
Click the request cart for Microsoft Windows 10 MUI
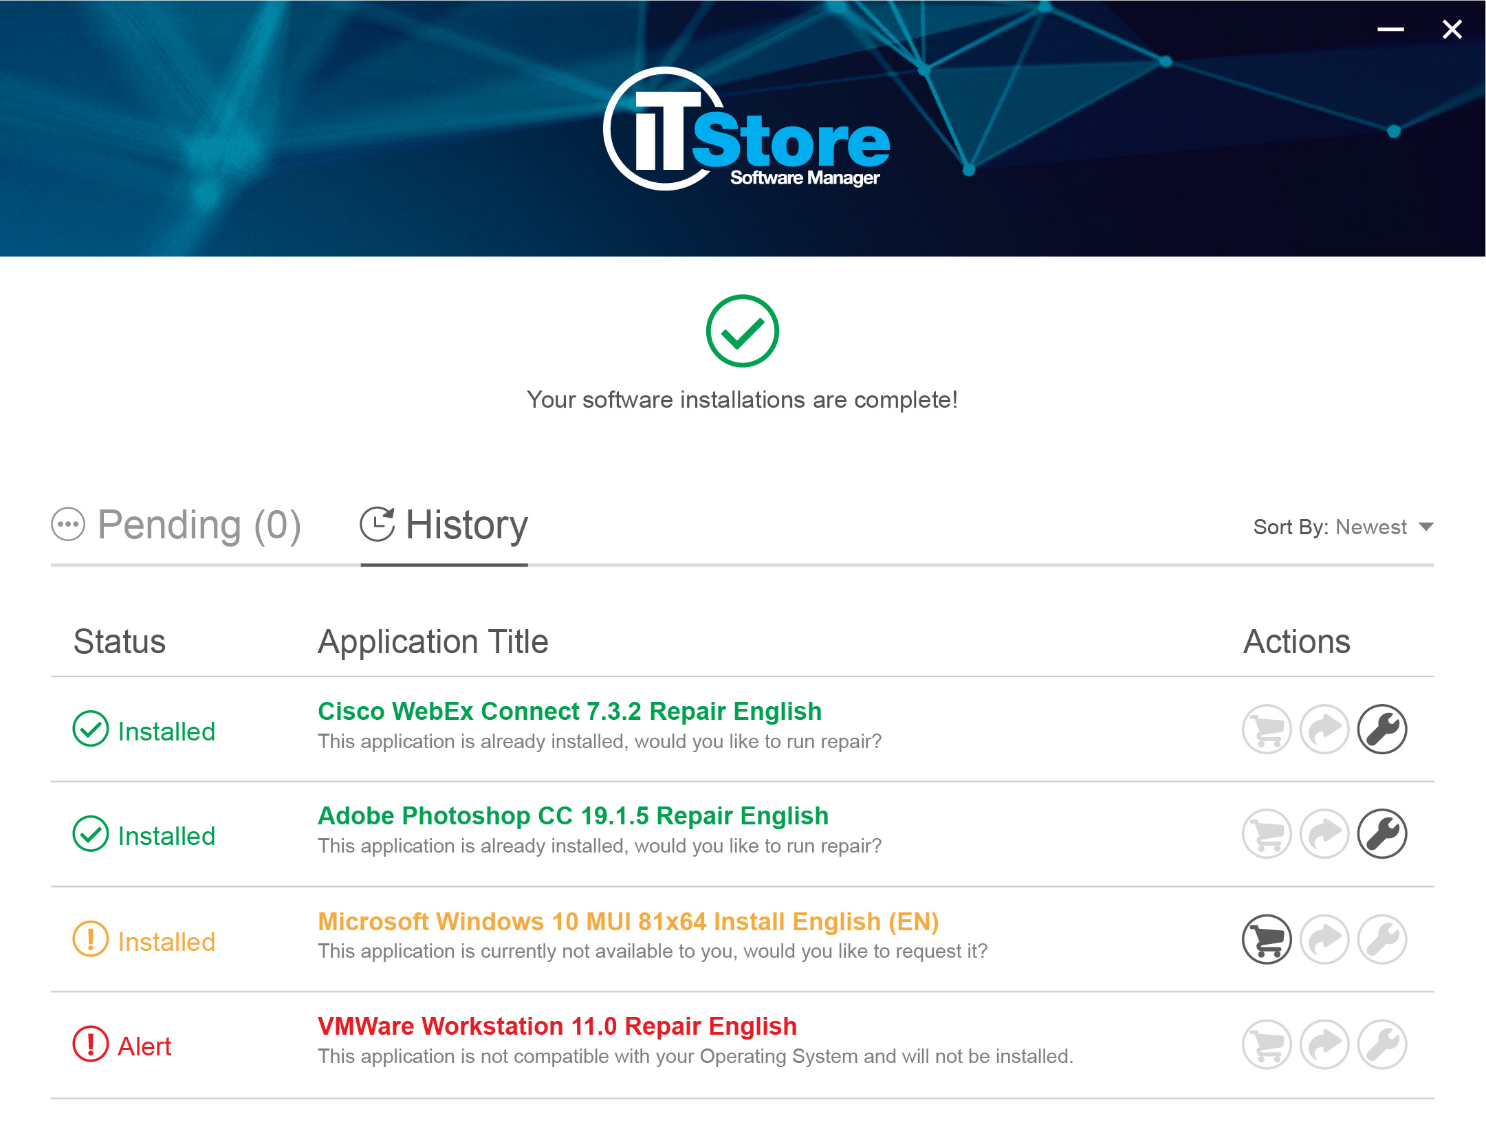point(1267,939)
